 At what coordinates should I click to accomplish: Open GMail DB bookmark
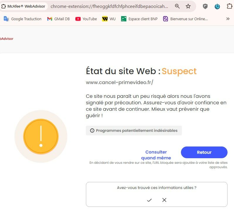pos(58,19)
